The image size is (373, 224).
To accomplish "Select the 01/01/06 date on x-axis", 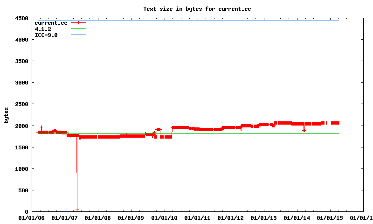I will 31,217.
